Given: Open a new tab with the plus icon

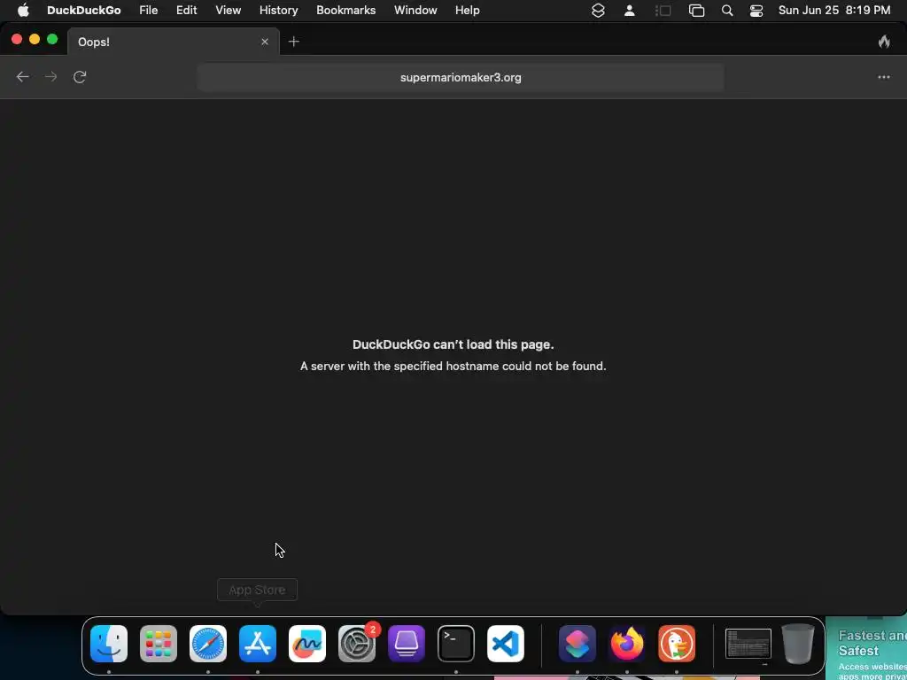Looking at the screenshot, I should 294,42.
